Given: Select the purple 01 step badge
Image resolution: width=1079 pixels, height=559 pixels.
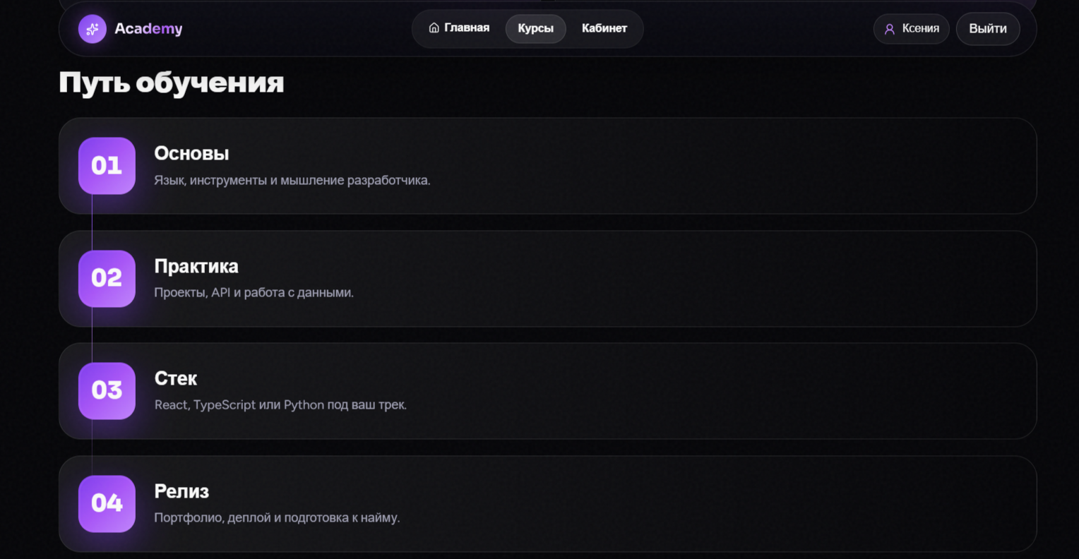Looking at the screenshot, I should pos(107,166).
